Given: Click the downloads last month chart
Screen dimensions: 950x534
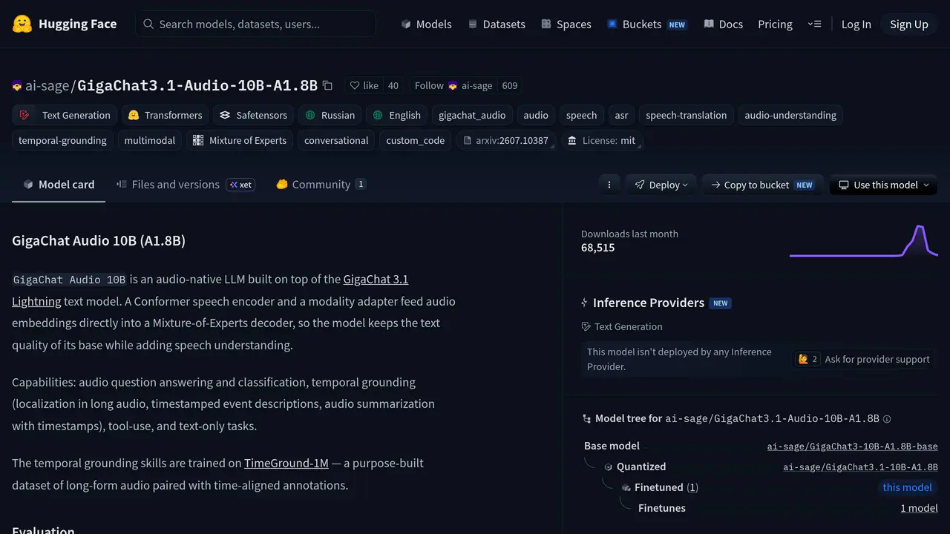Looking at the screenshot, I should coord(864,241).
